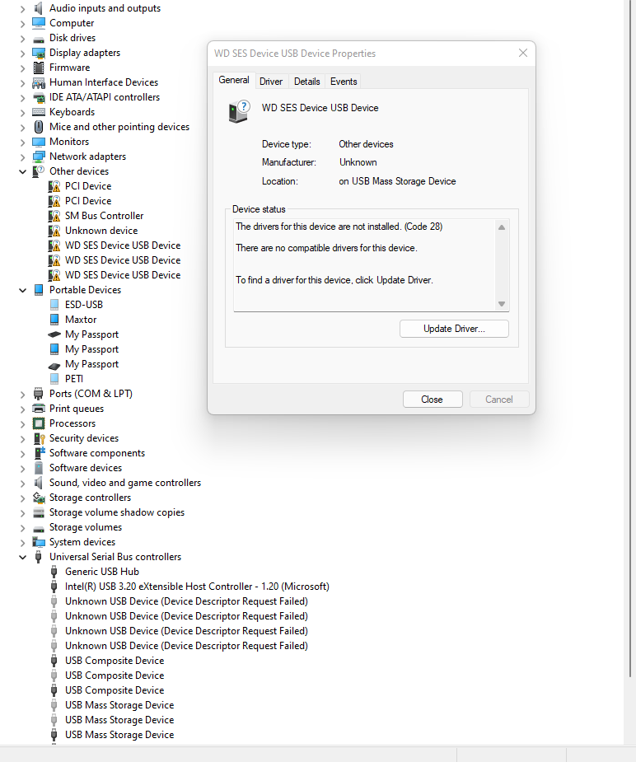Click the Disk drives category icon
Viewport: 636px width, 762px height.
coord(39,39)
